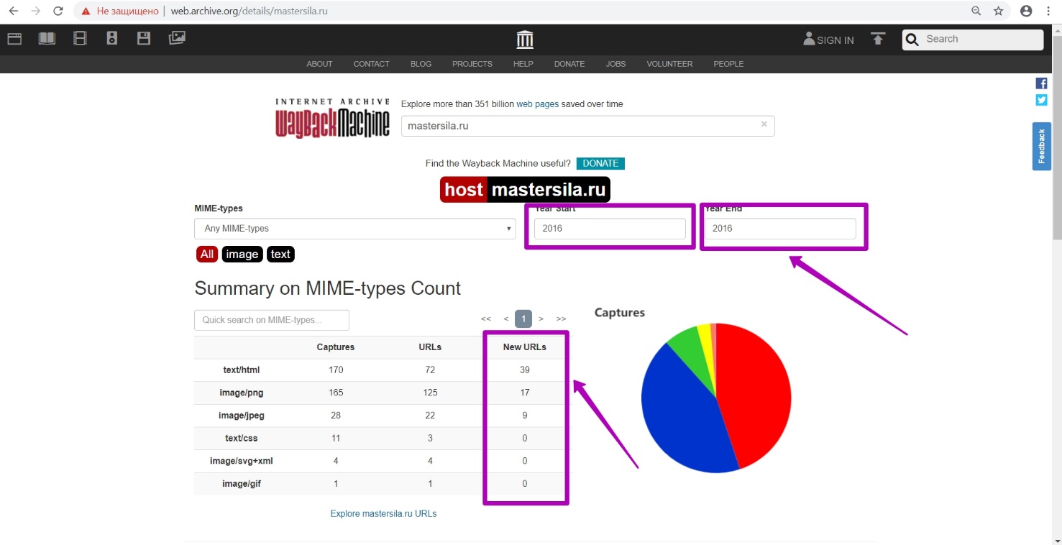Select the text filter tag

280,254
